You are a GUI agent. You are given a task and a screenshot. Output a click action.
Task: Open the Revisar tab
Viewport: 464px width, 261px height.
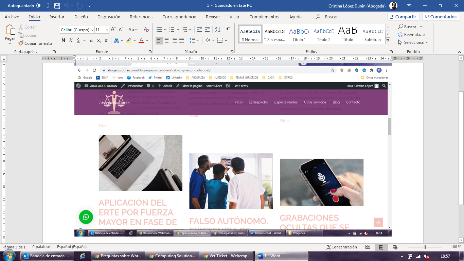213,17
